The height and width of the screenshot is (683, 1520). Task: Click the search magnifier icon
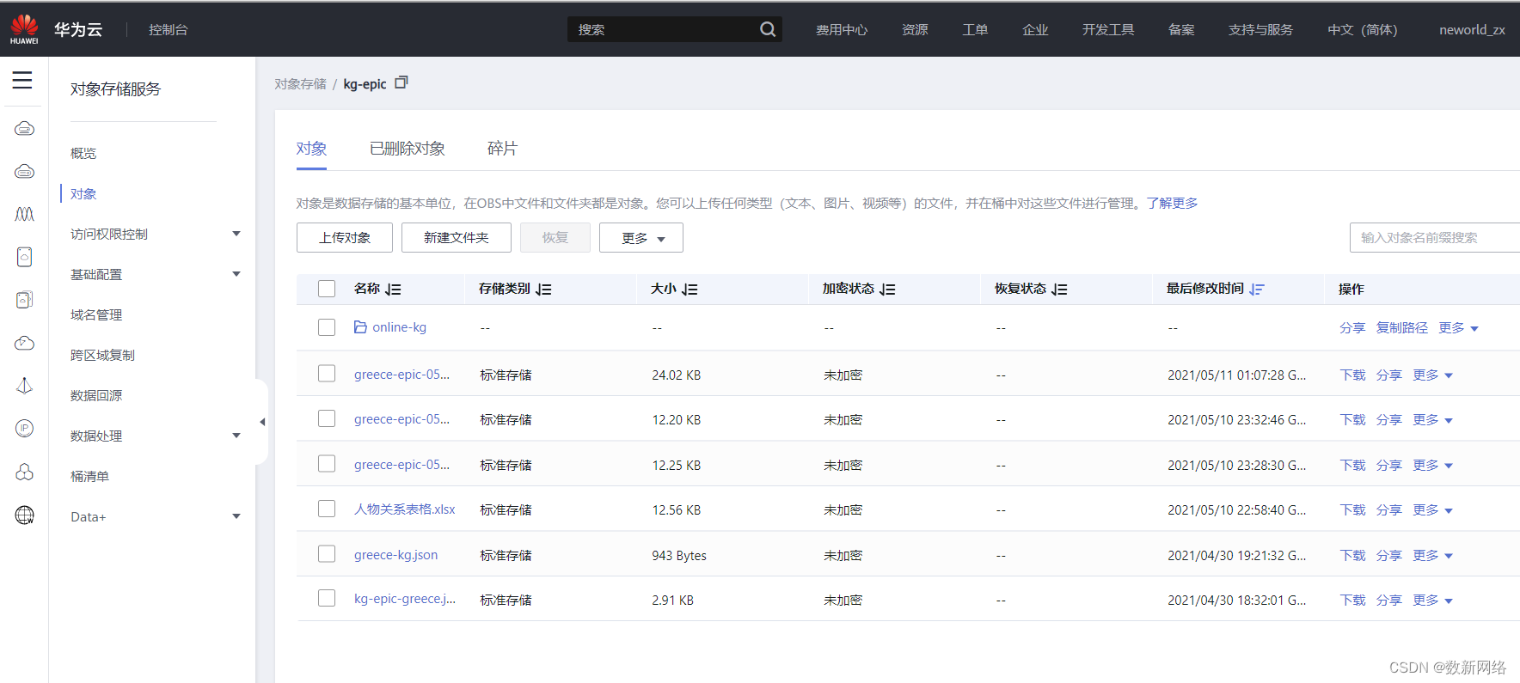(768, 29)
